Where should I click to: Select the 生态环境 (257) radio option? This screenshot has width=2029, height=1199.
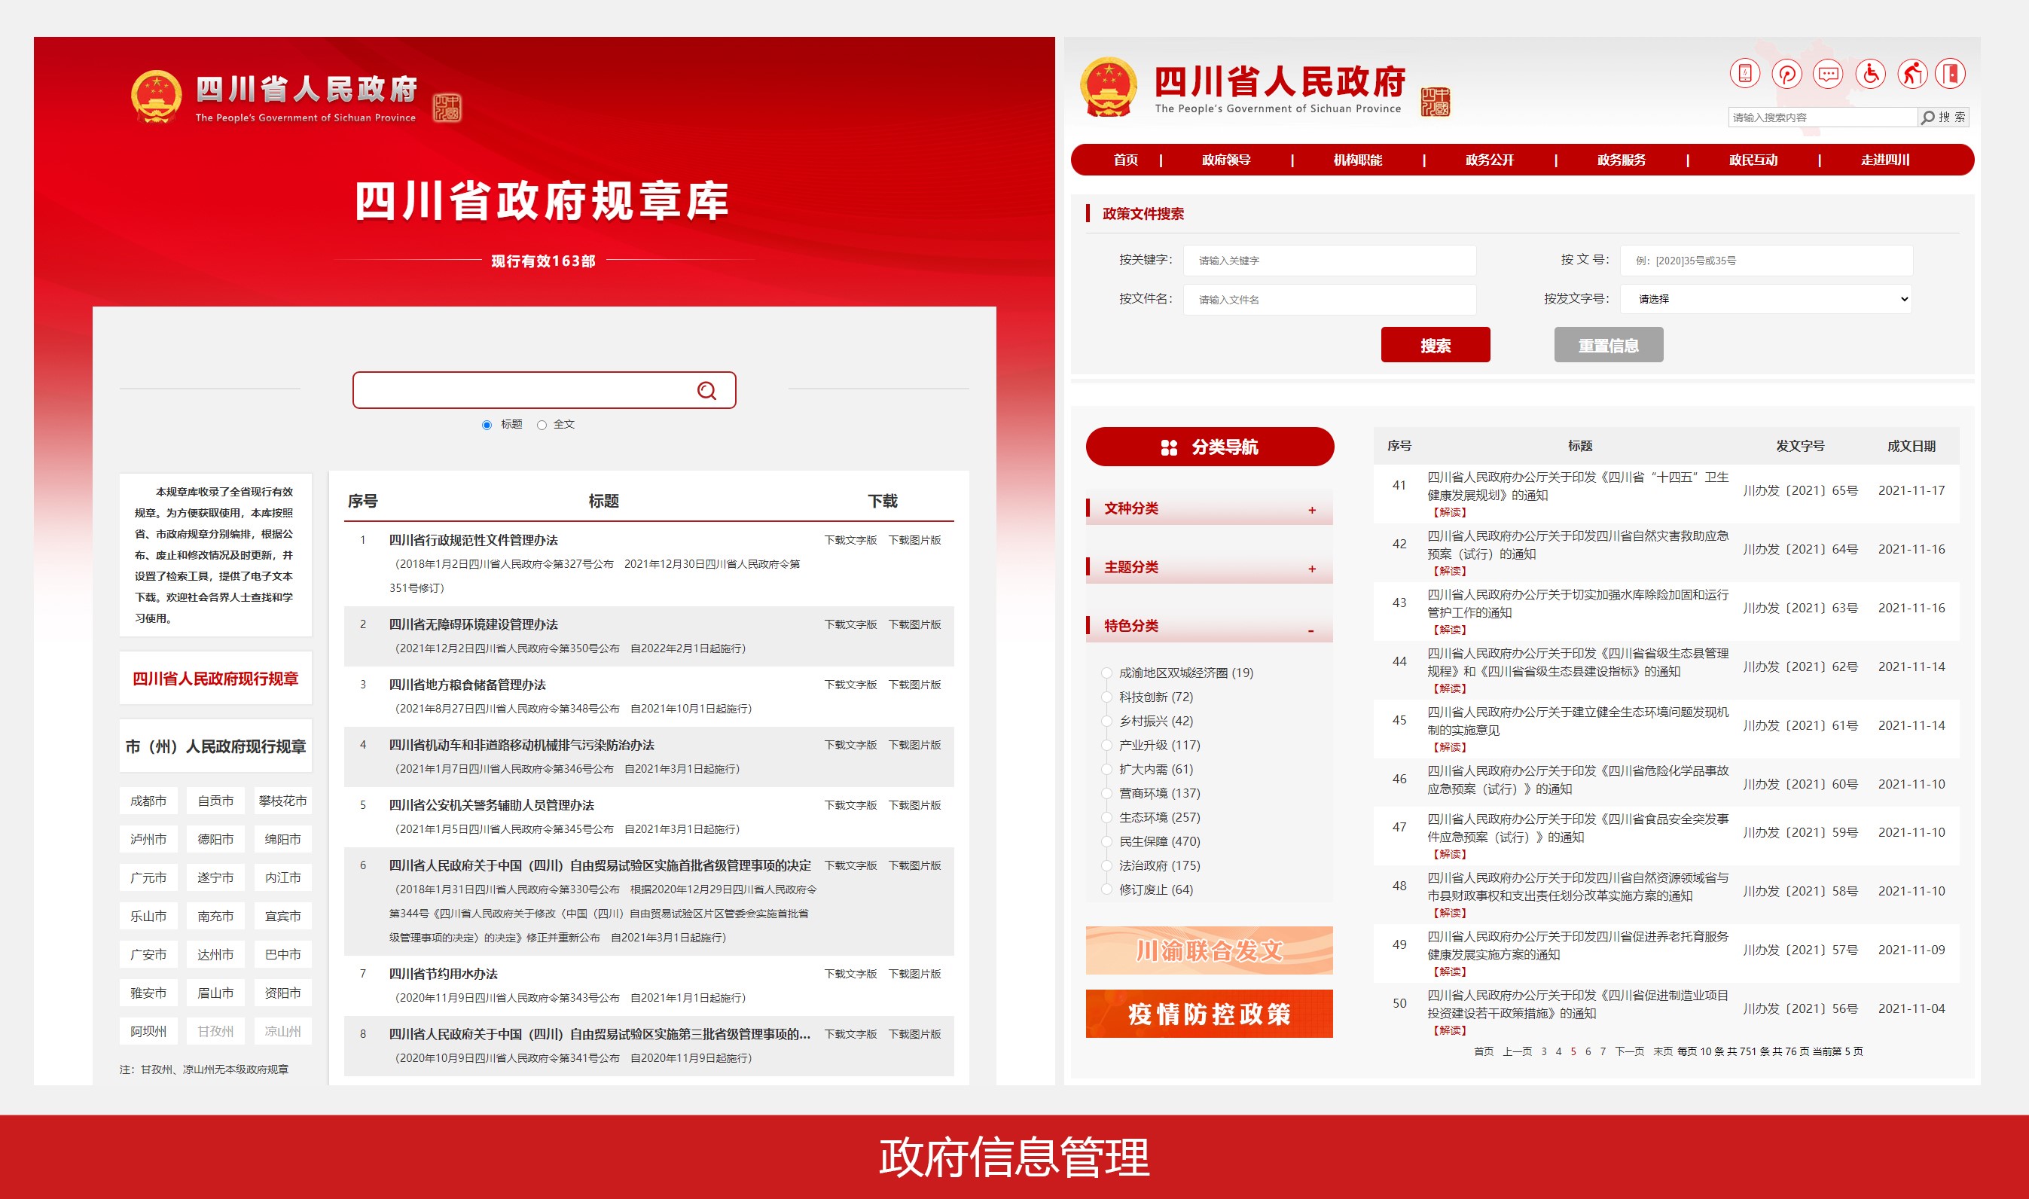[1106, 818]
